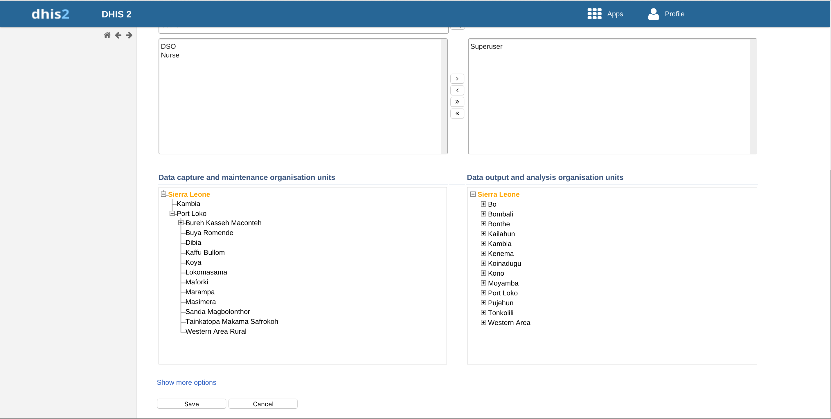This screenshot has height=419, width=831.
Task: Select Nurse in available roles list
Action: [170, 55]
